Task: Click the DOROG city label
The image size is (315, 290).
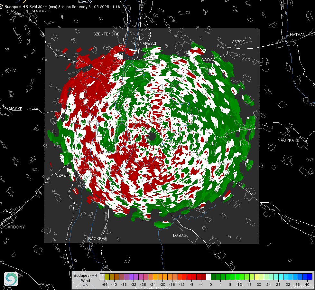Action: pos(42,11)
